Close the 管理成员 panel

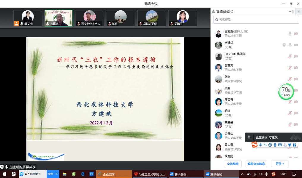(293, 12)
